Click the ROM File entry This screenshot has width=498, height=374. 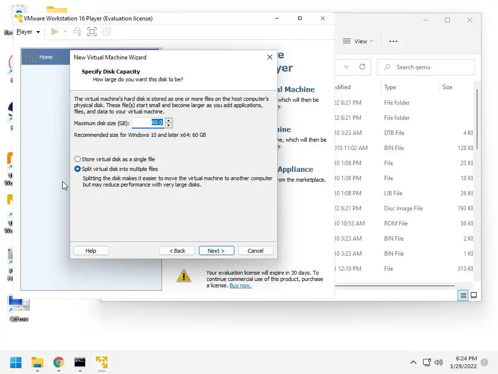[396, 223]
